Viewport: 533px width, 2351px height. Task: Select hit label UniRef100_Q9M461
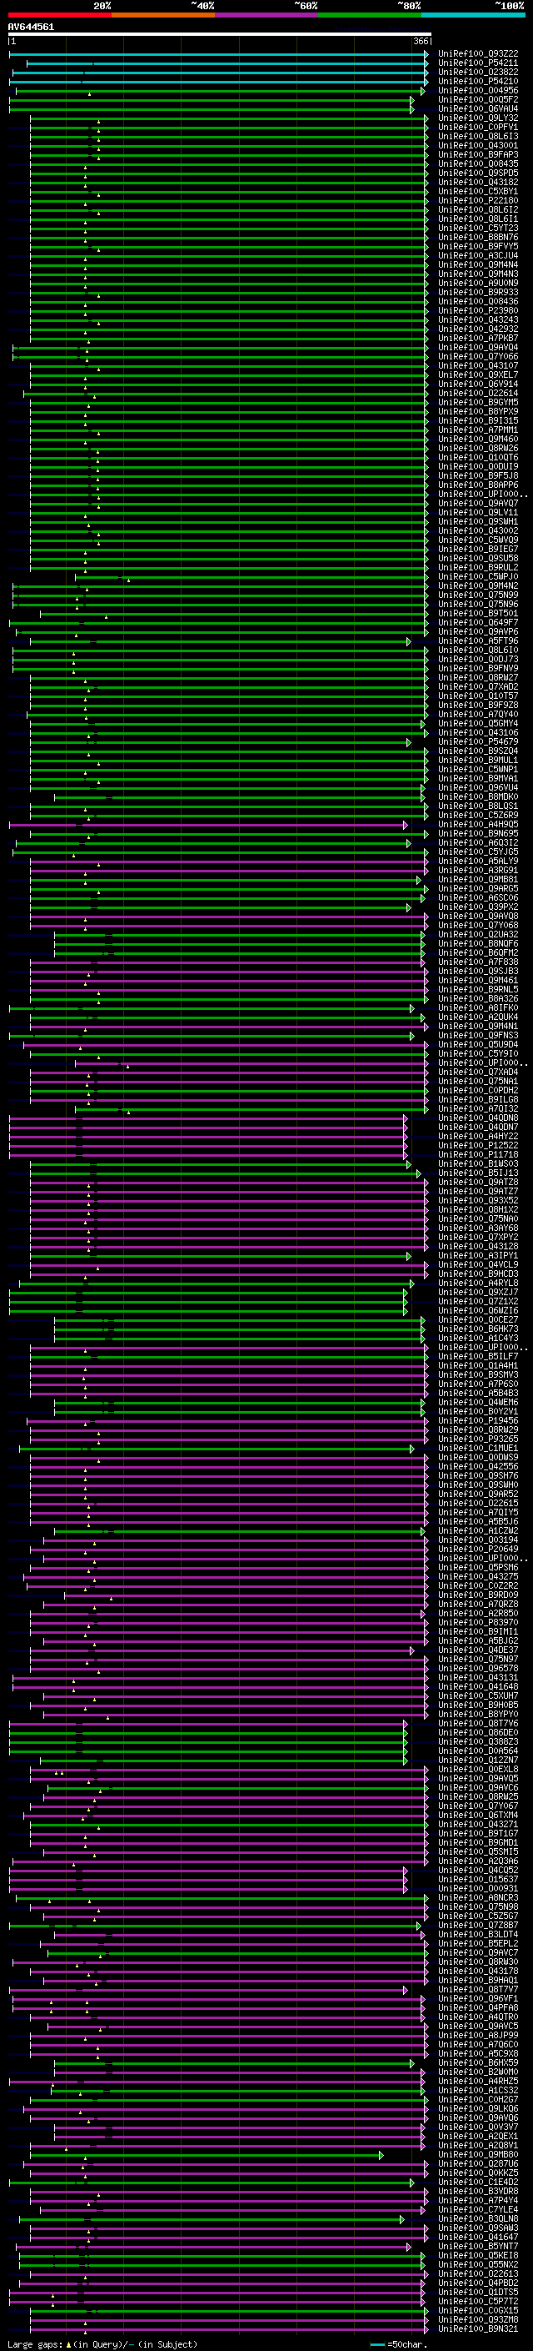click(x=478, y=980)
